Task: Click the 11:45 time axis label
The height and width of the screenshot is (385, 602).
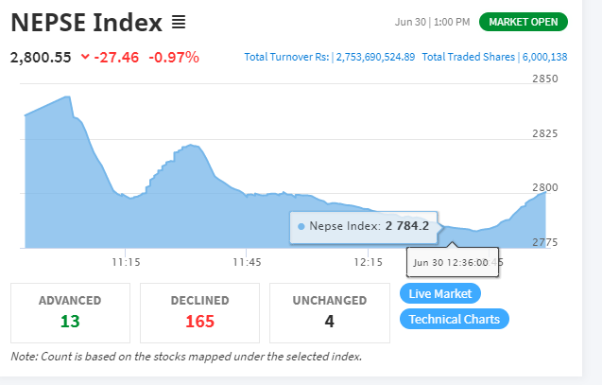Action: [247, 262]
